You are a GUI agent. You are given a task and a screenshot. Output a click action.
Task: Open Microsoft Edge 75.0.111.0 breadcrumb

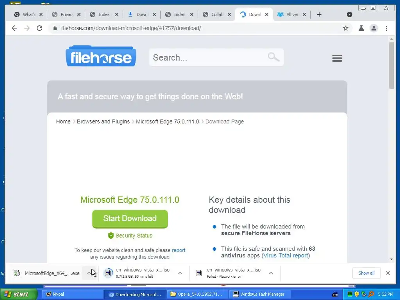(x=167, y=121)
